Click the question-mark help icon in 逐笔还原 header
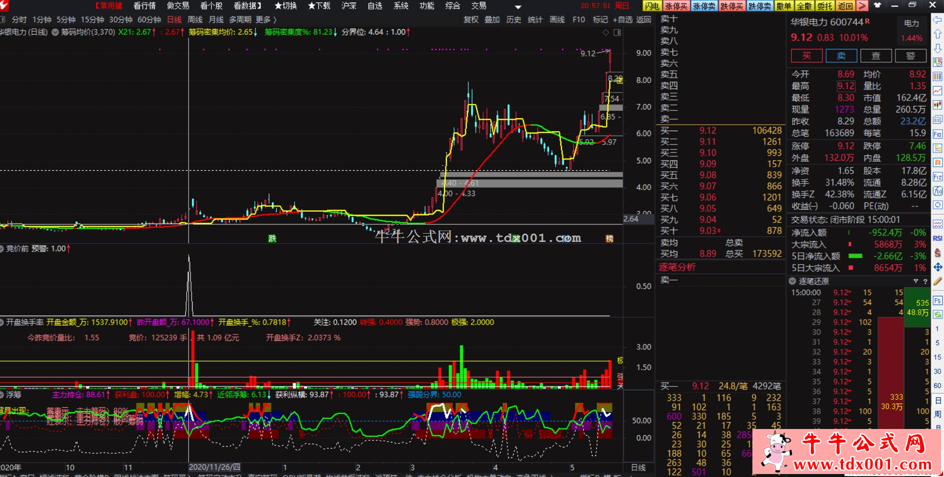The height and width of the screenshot is (477, 944). pos(925,281)
